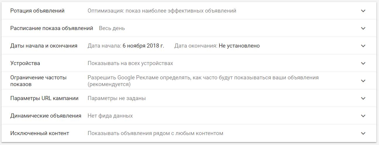Open the Параметры URL кампании chevron

pyautogui.click(x=363, y=98)
